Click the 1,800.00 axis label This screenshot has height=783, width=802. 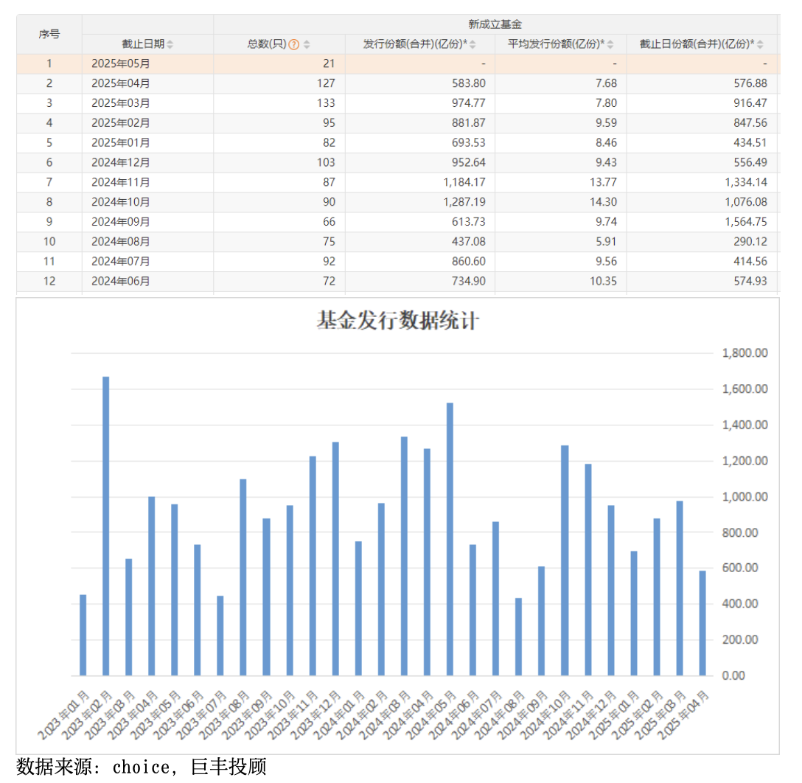pos(745,353)
